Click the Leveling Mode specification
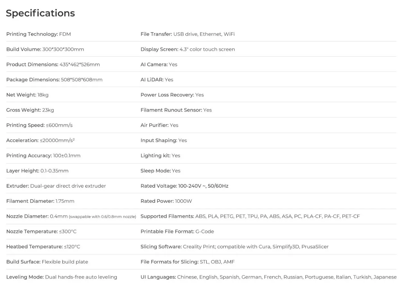Image resolution: width=403 pixels, height=290 pixels. tap(62, 277)
